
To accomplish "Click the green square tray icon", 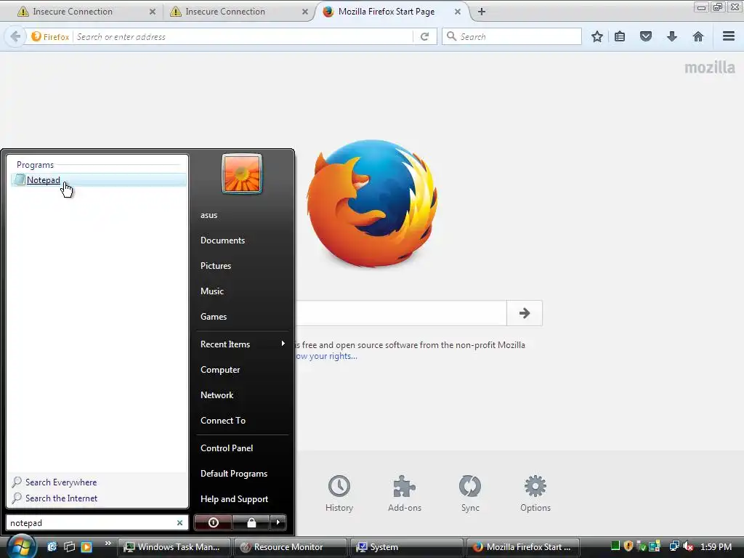I will click(x=615, y=546).
